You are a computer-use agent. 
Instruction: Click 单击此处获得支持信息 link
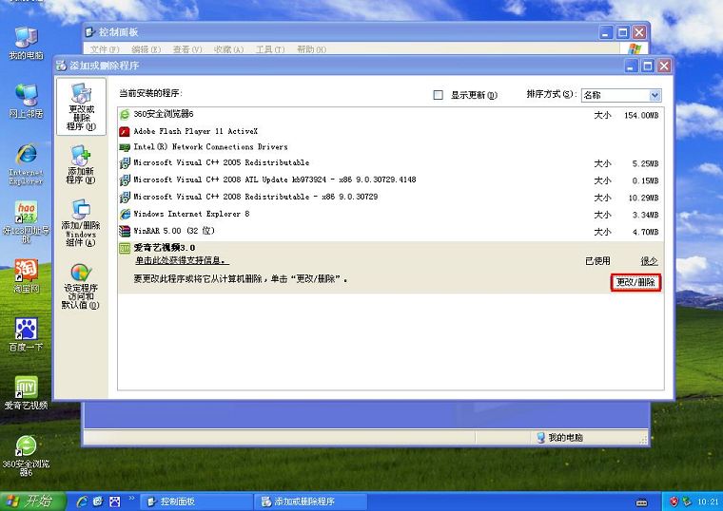click(x=181, y=261)
